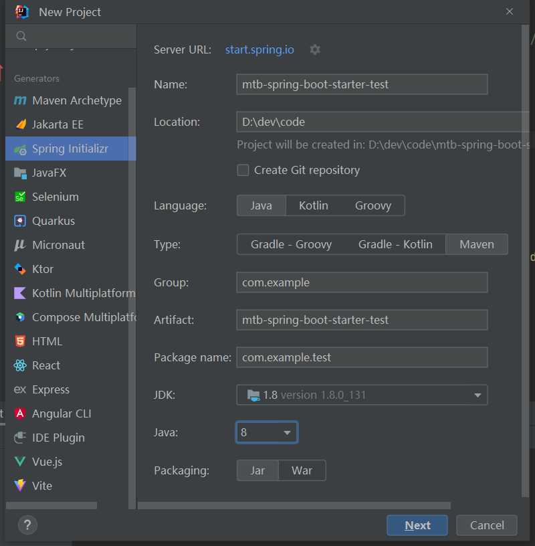Select Selenium list entry text
The width and height of the screenshot is (535, 546).
[56, 197]
